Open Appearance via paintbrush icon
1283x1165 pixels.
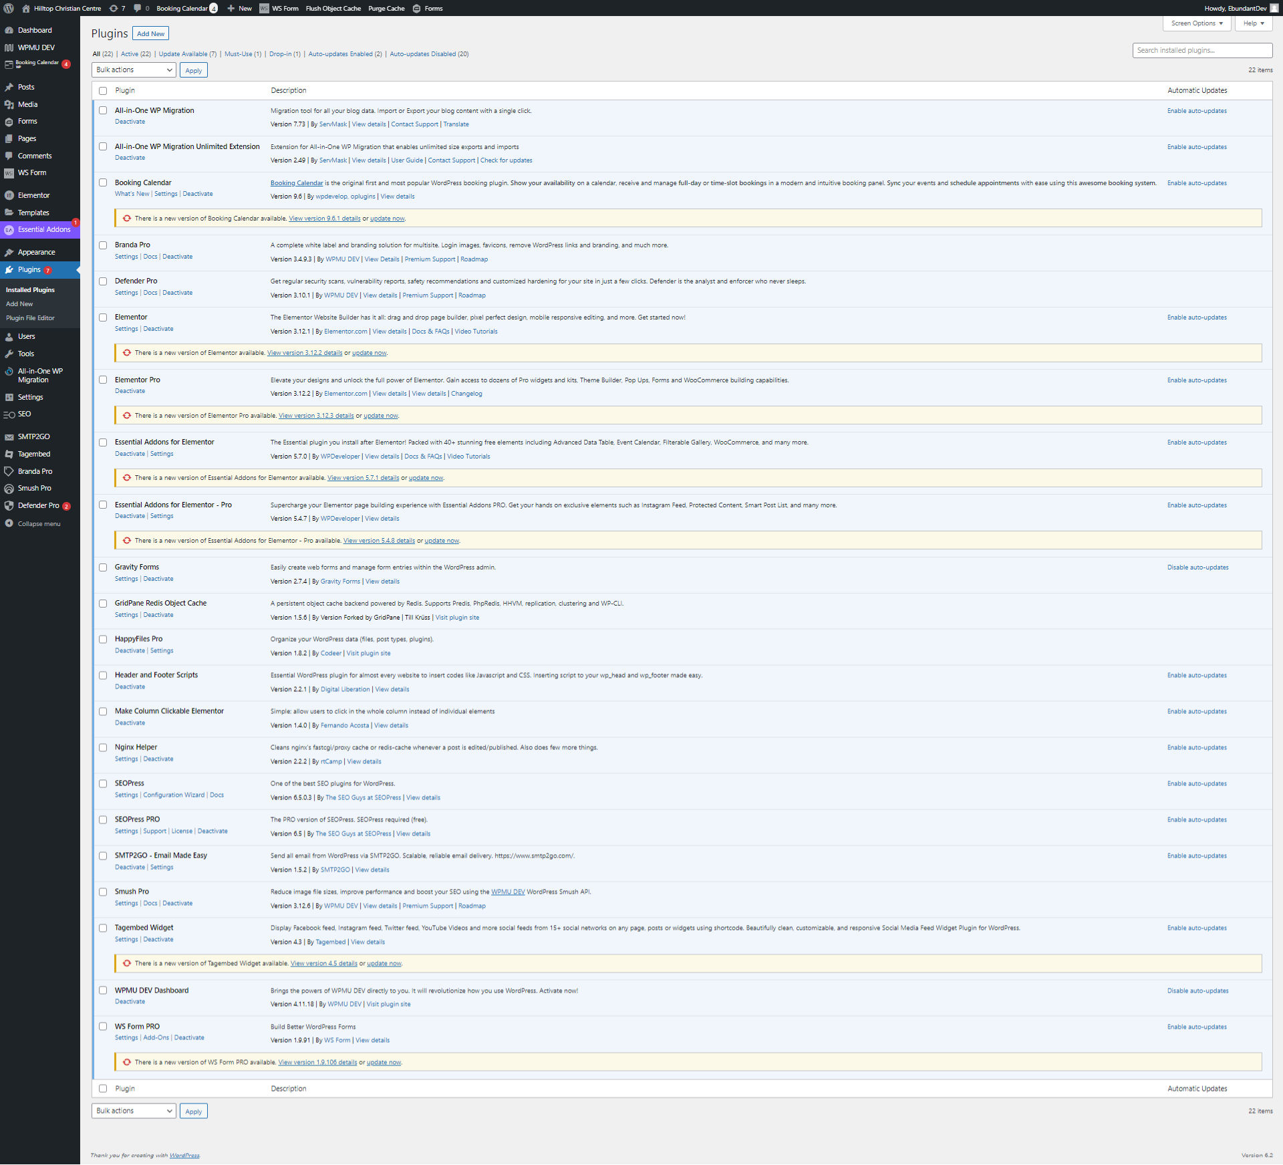[9, 252]
